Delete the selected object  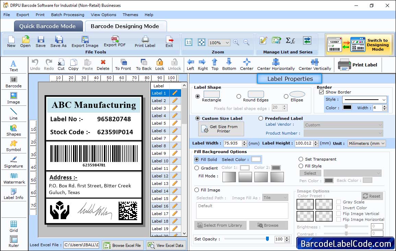coord(103,65)
